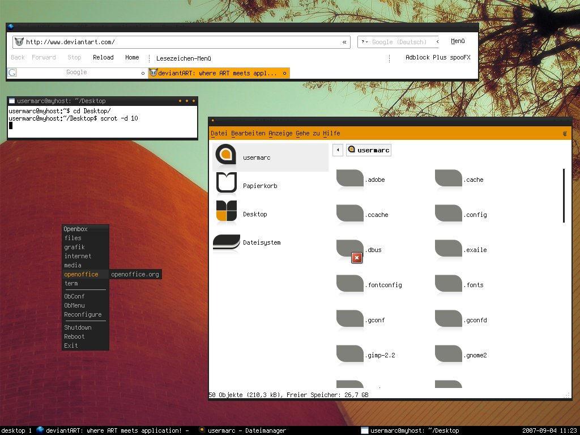Choose Reconfigure in the Openbox menu
Screen dimensions: 580x435
coord(86,314)
